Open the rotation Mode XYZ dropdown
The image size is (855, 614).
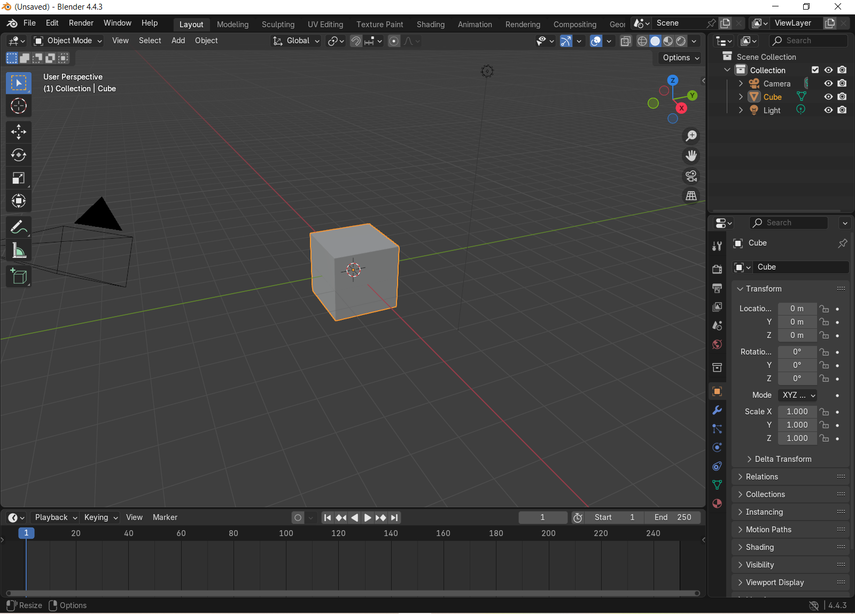pos(798,395)
